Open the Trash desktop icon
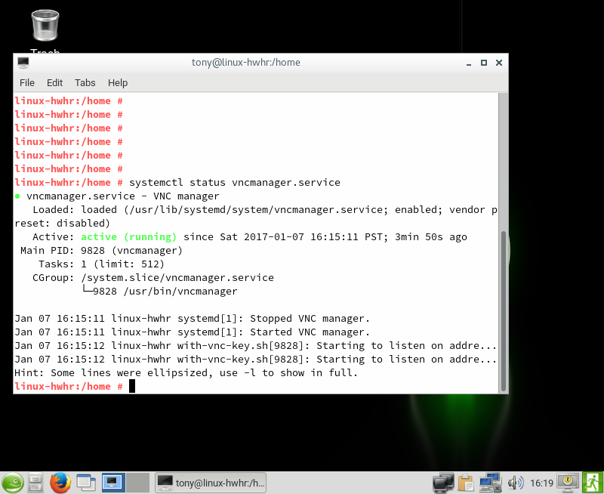The image size is (604, 494). [45, 26]
